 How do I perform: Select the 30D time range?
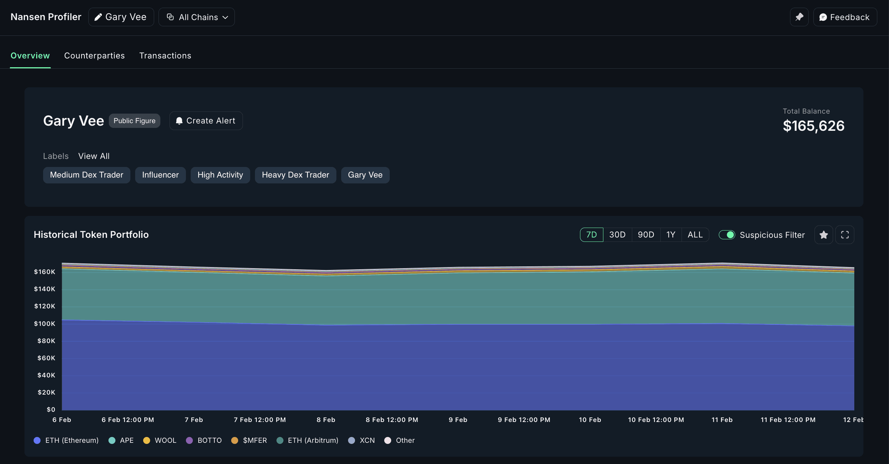[617, 235]
